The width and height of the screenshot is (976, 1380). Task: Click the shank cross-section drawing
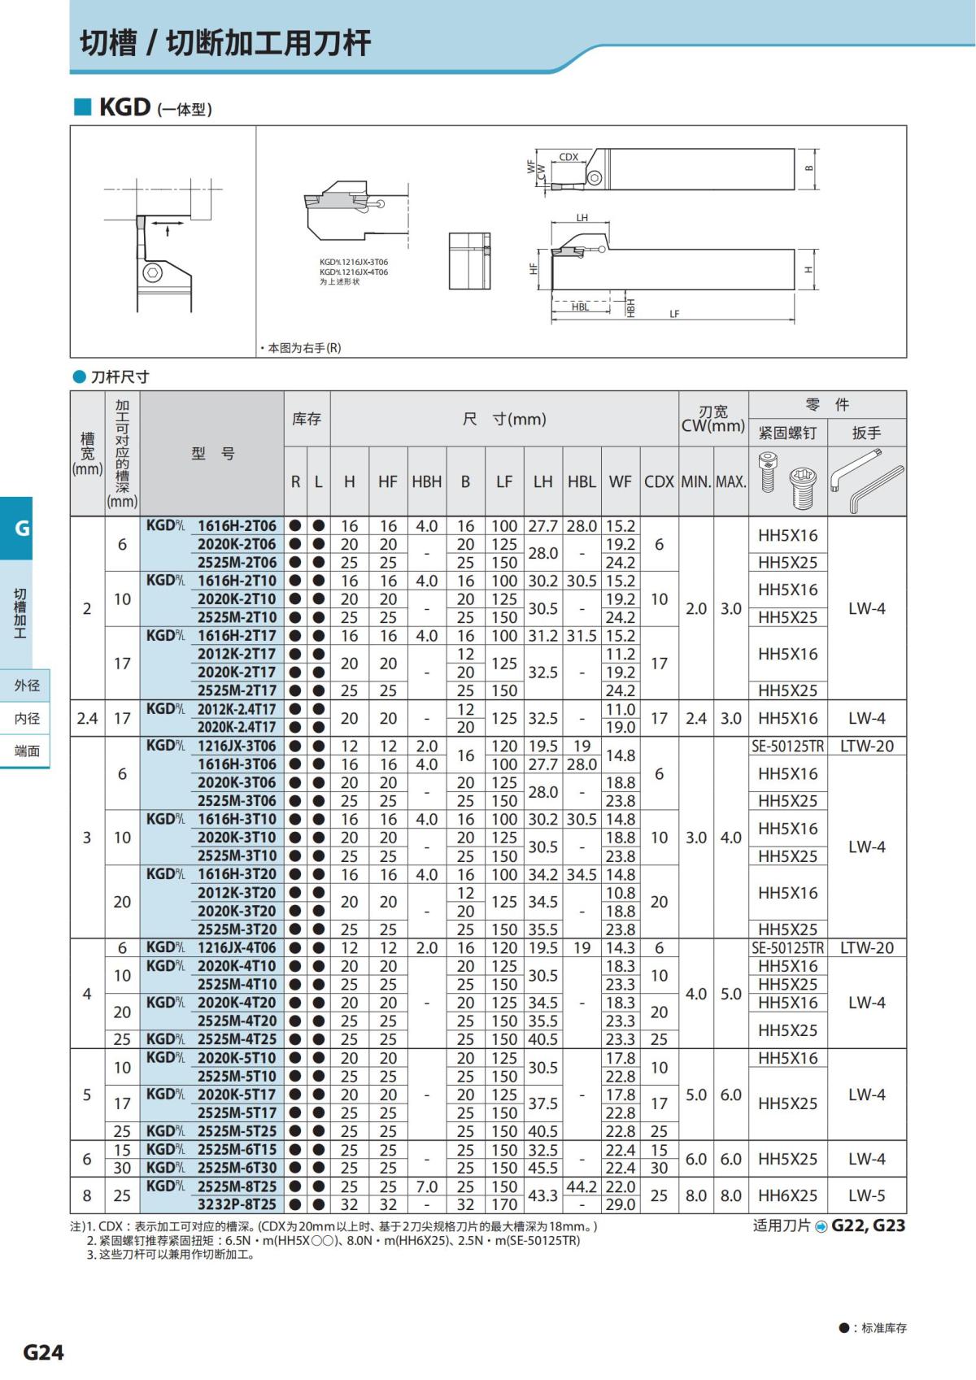tap(469, 260)
